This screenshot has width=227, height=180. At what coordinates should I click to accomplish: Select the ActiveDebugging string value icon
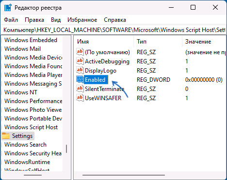click(80, 61)
